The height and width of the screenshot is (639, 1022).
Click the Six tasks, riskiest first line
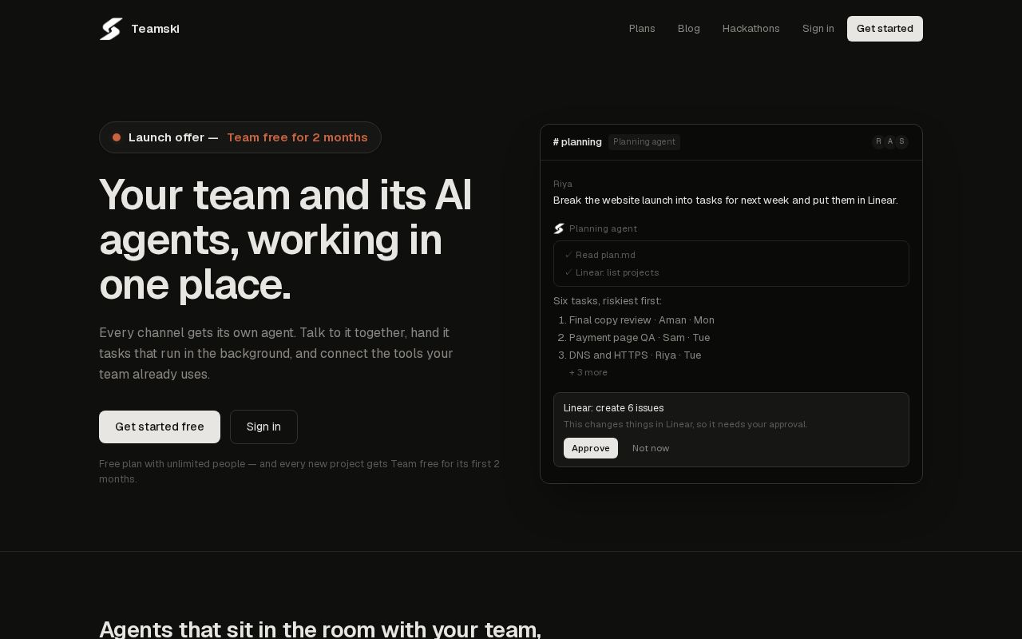[x=608, y=301]
